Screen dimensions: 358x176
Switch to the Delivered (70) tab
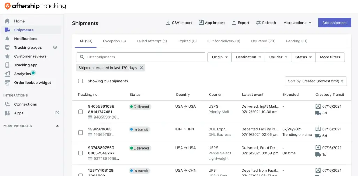[x=263, y=41]
